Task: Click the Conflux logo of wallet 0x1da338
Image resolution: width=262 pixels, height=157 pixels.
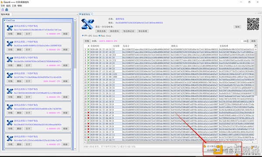Action: point(10,60)
